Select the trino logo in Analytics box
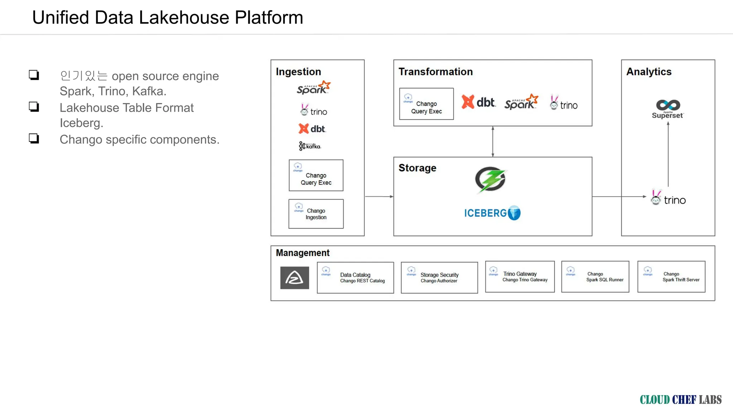This screenshot has height=412, width=733. (x=668, y=197)
